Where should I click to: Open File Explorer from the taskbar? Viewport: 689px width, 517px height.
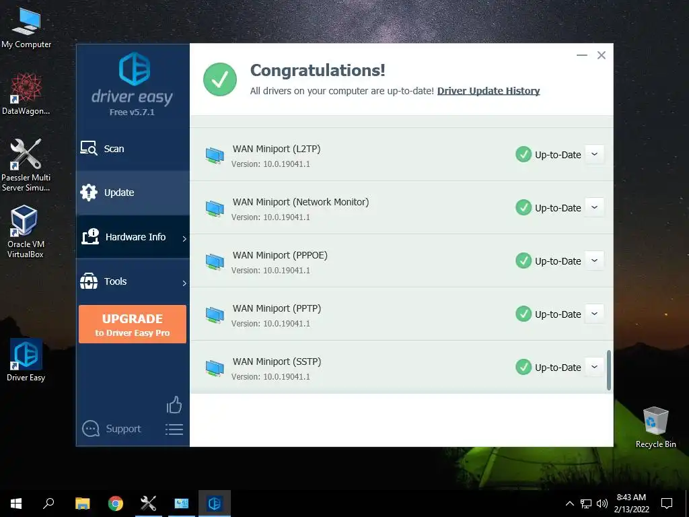pyautogui.click(x=82, y=504)
